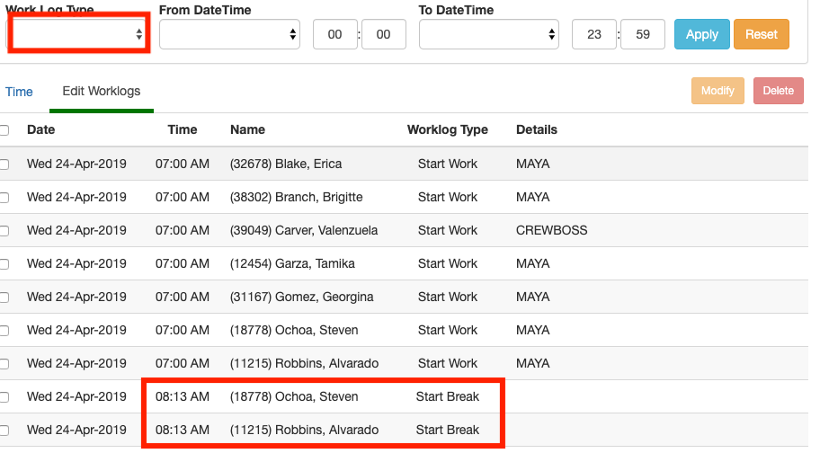Click the Date column header
This screenshot has width=820, height=453.
(x=40, y=129)
